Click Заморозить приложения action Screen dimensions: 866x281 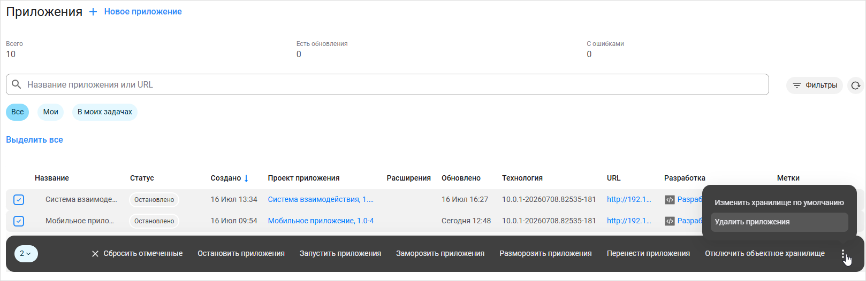[x=440, y=254]
